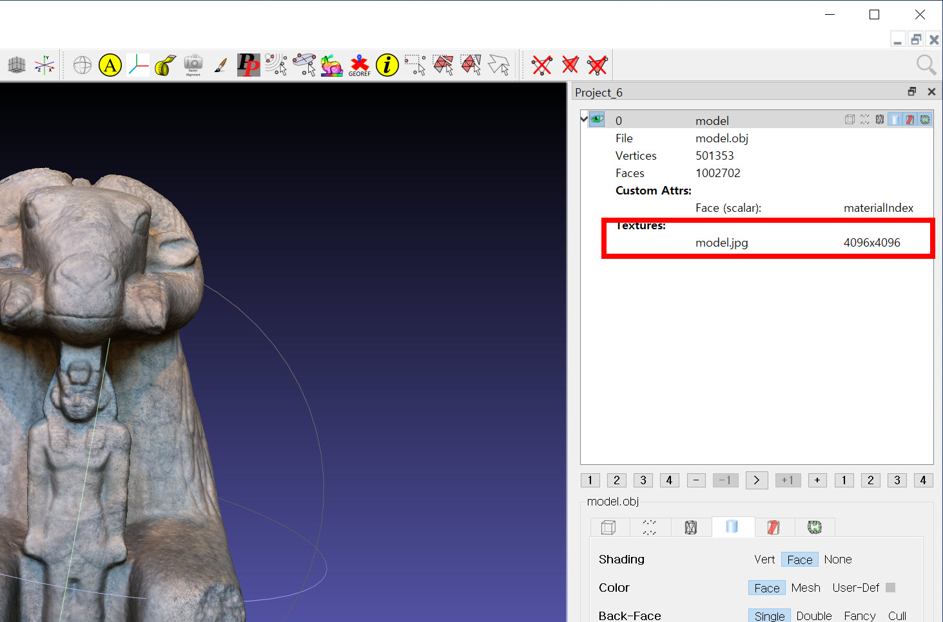This screenshot has width=943, height=622.
Task: Open the PP PickPoints tool
Action: (x=249, y=65)
